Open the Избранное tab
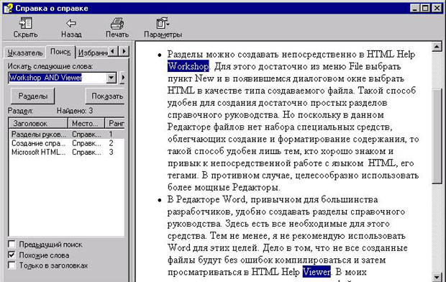 93,53
